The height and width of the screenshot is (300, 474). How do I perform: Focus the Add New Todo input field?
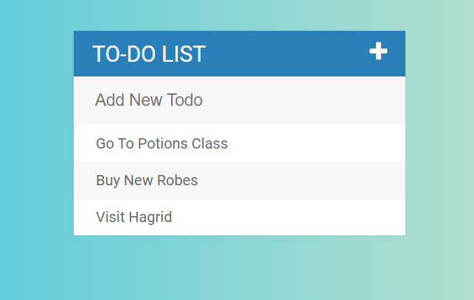pyautogui.click(x=240, y=101)
